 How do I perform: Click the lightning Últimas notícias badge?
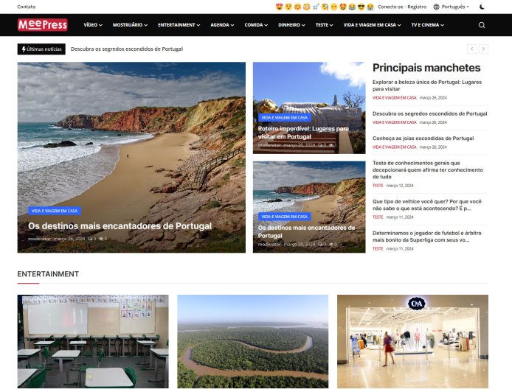(41, 49)
